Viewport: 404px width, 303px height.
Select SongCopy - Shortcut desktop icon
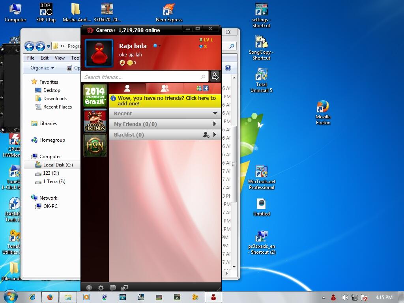pos(261,48)
